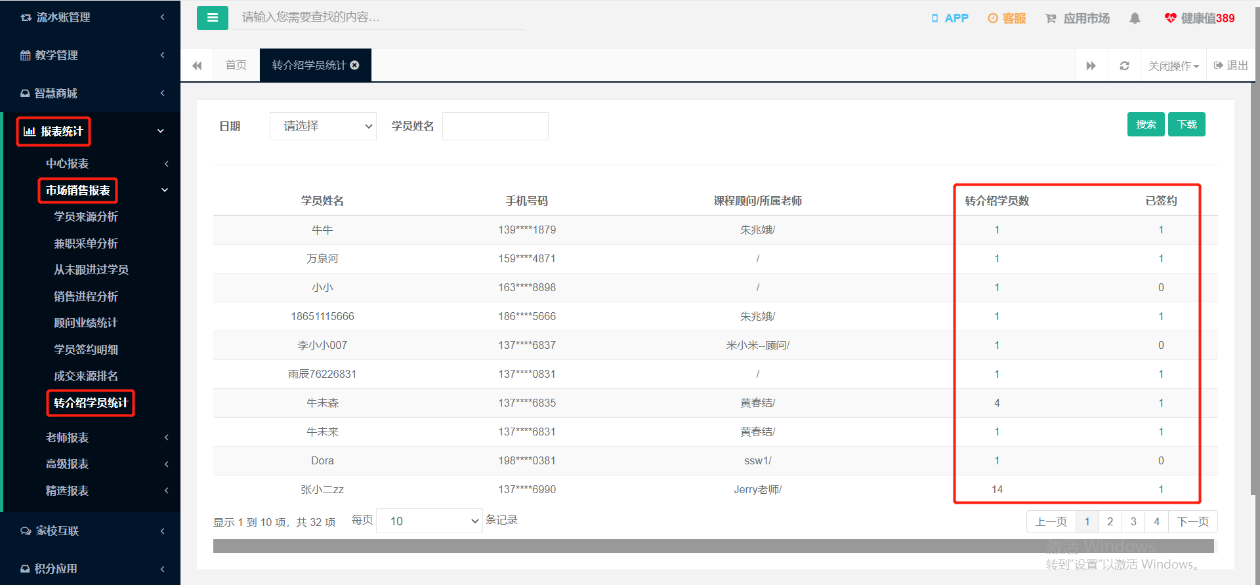Click the 转介绍学员数 column header
Image resolution: width=1260 pixels, height=585 pixels.
997,201
